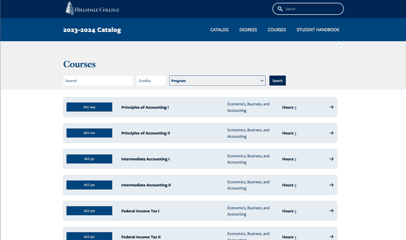
Task: Open Intermediate Accounting II course
Action: point(146,185)
